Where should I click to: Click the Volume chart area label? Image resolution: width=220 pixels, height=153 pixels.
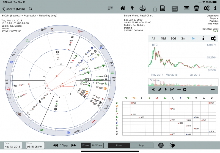point(155,80)
